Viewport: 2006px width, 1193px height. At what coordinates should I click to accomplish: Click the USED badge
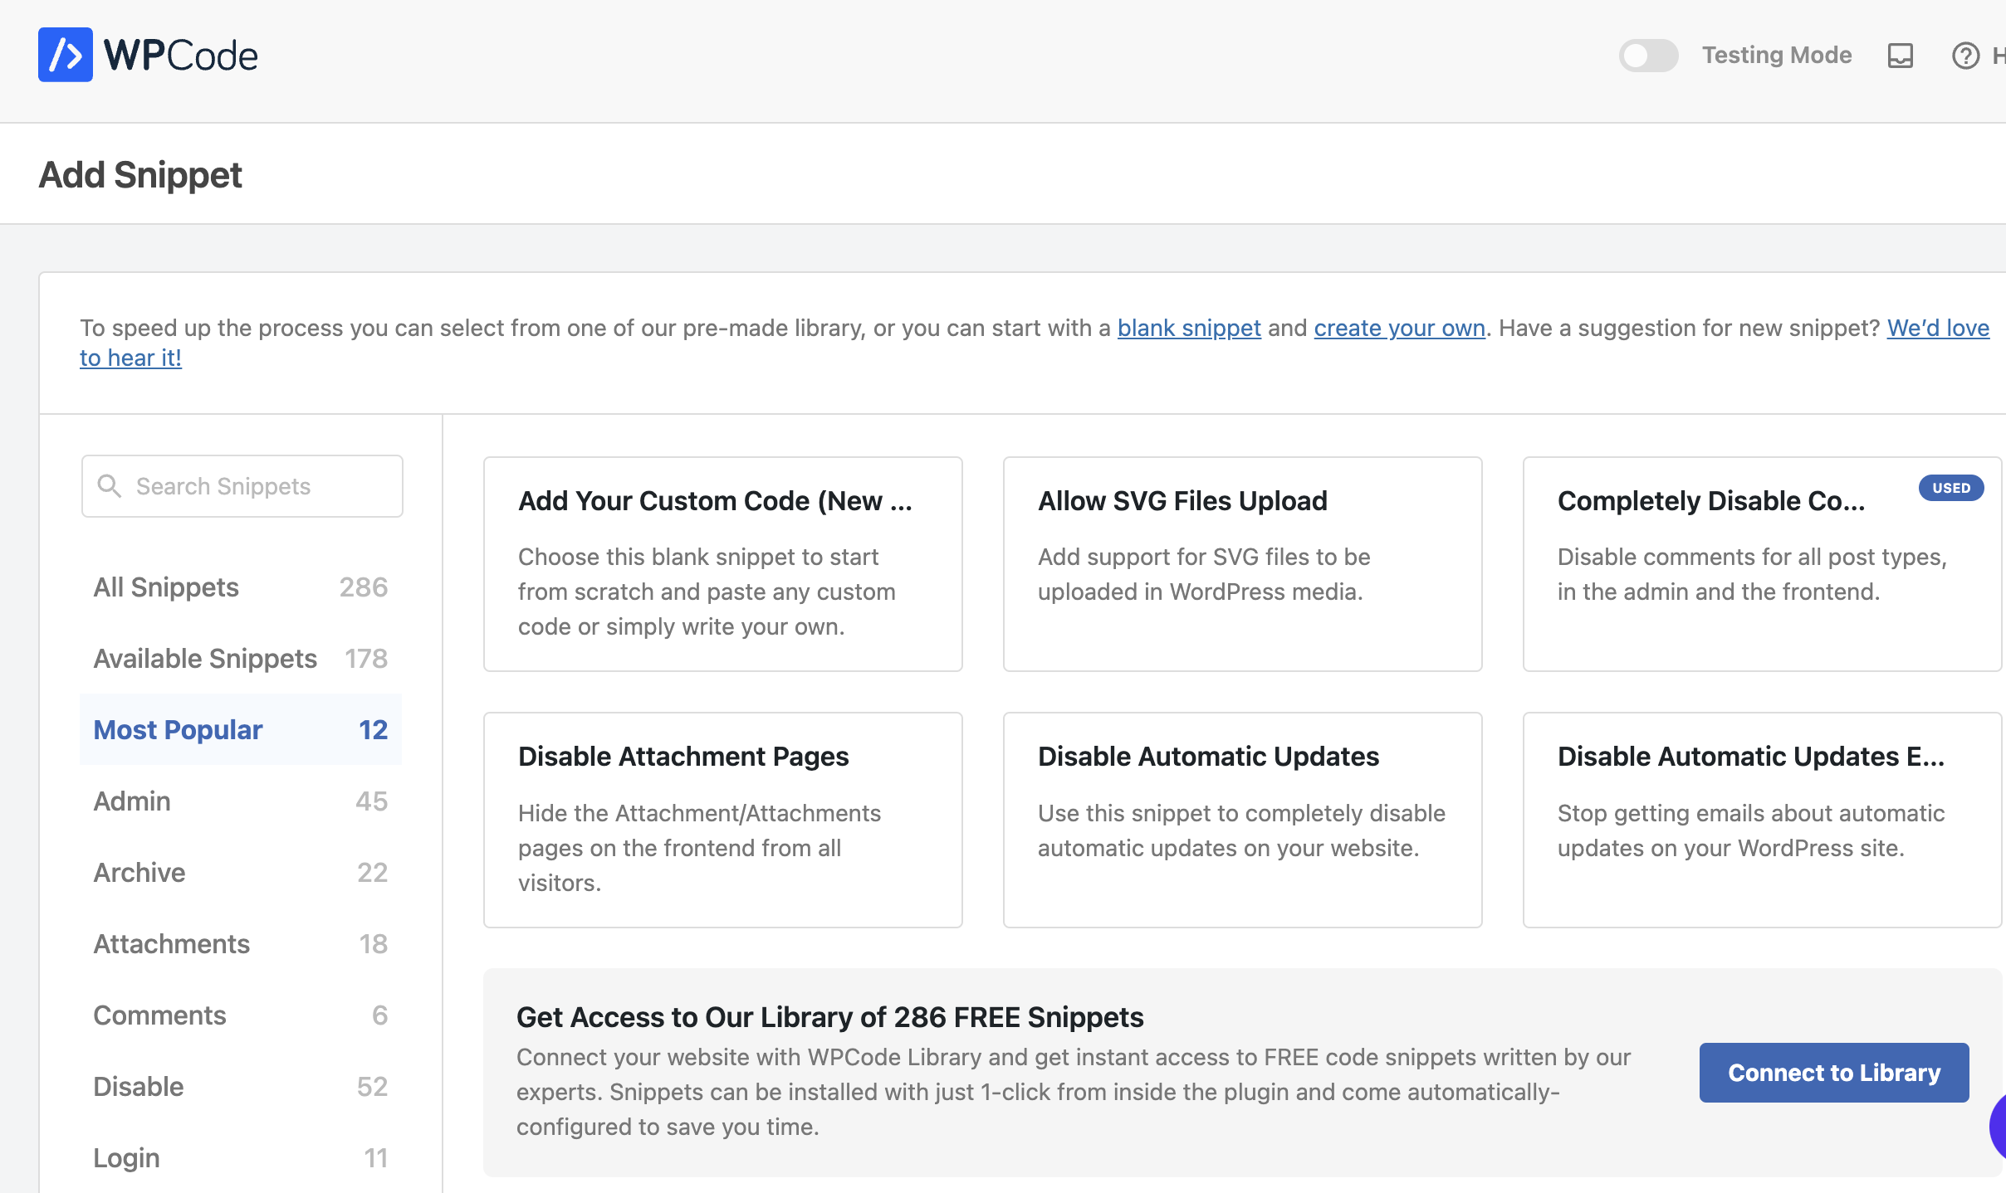click(x=1951, y=488)
